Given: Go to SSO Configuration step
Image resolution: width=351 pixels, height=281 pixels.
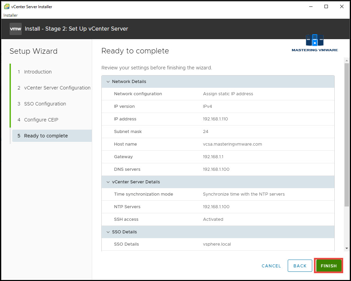Looking at the screenshot, I should coord(45,104).
